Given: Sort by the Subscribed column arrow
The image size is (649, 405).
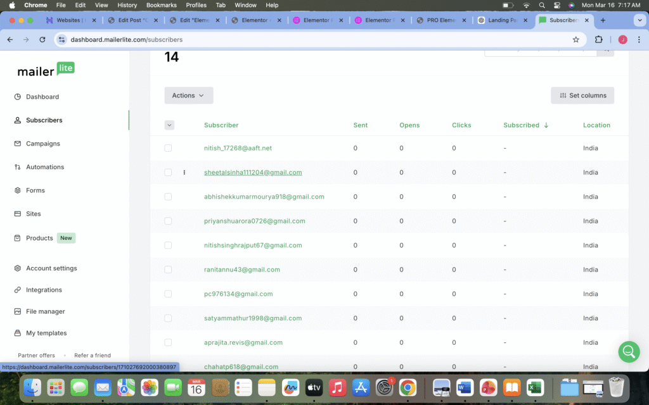Looking at the screenshot, I should pyautogui.click(x=546, y=125).
